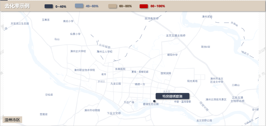Click 漳州云洞岩风景区 map label

(x=216, y=99)
